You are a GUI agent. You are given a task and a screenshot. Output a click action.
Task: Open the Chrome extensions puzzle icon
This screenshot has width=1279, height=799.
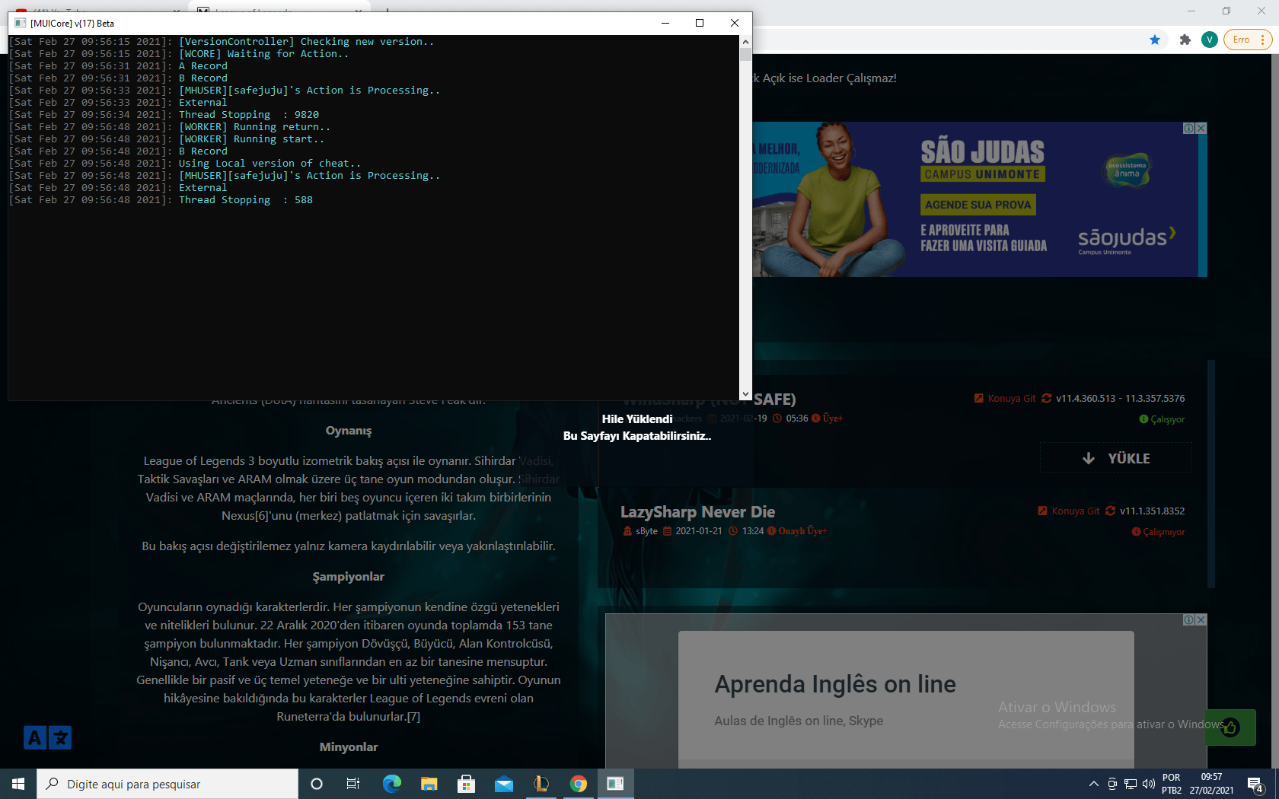pyautogui.click(x=1185, y=40)
